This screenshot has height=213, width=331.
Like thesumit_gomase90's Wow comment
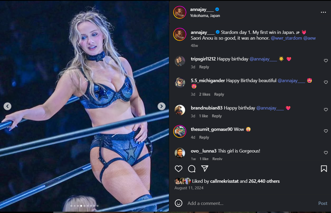point(326,131)
